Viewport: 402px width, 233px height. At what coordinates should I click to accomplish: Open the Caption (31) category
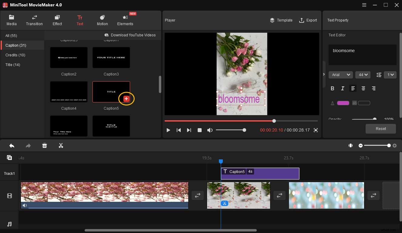point(16,45)
